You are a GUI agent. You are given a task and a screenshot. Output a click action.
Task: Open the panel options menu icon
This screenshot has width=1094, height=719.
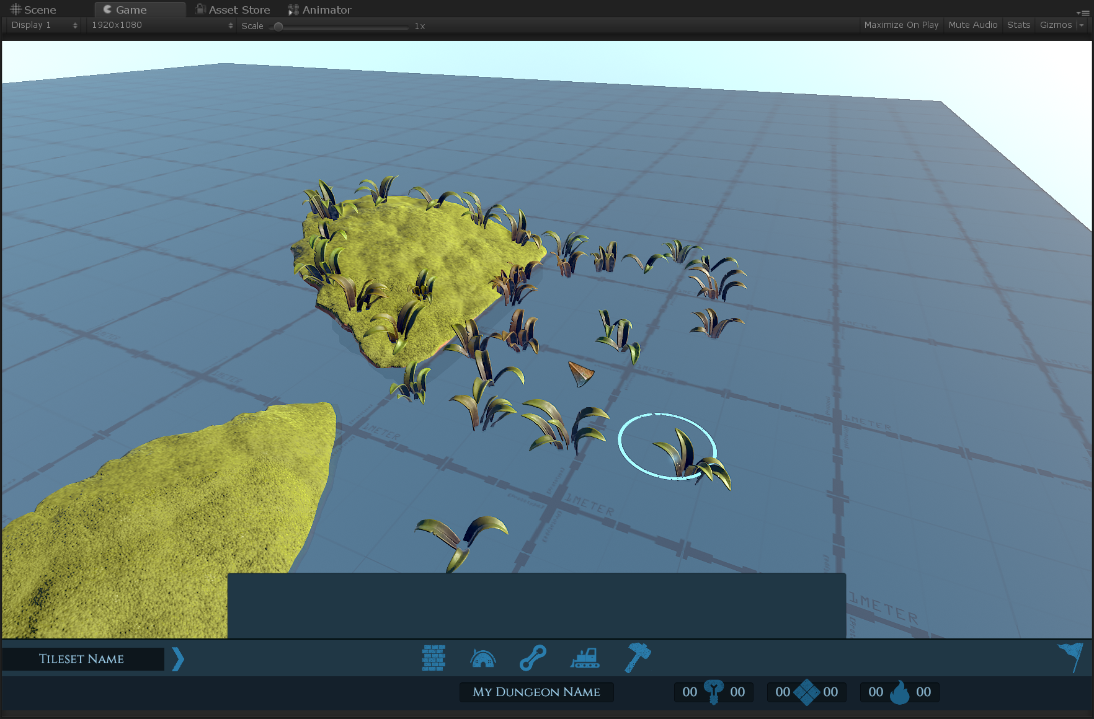(x=1083, y=12)
